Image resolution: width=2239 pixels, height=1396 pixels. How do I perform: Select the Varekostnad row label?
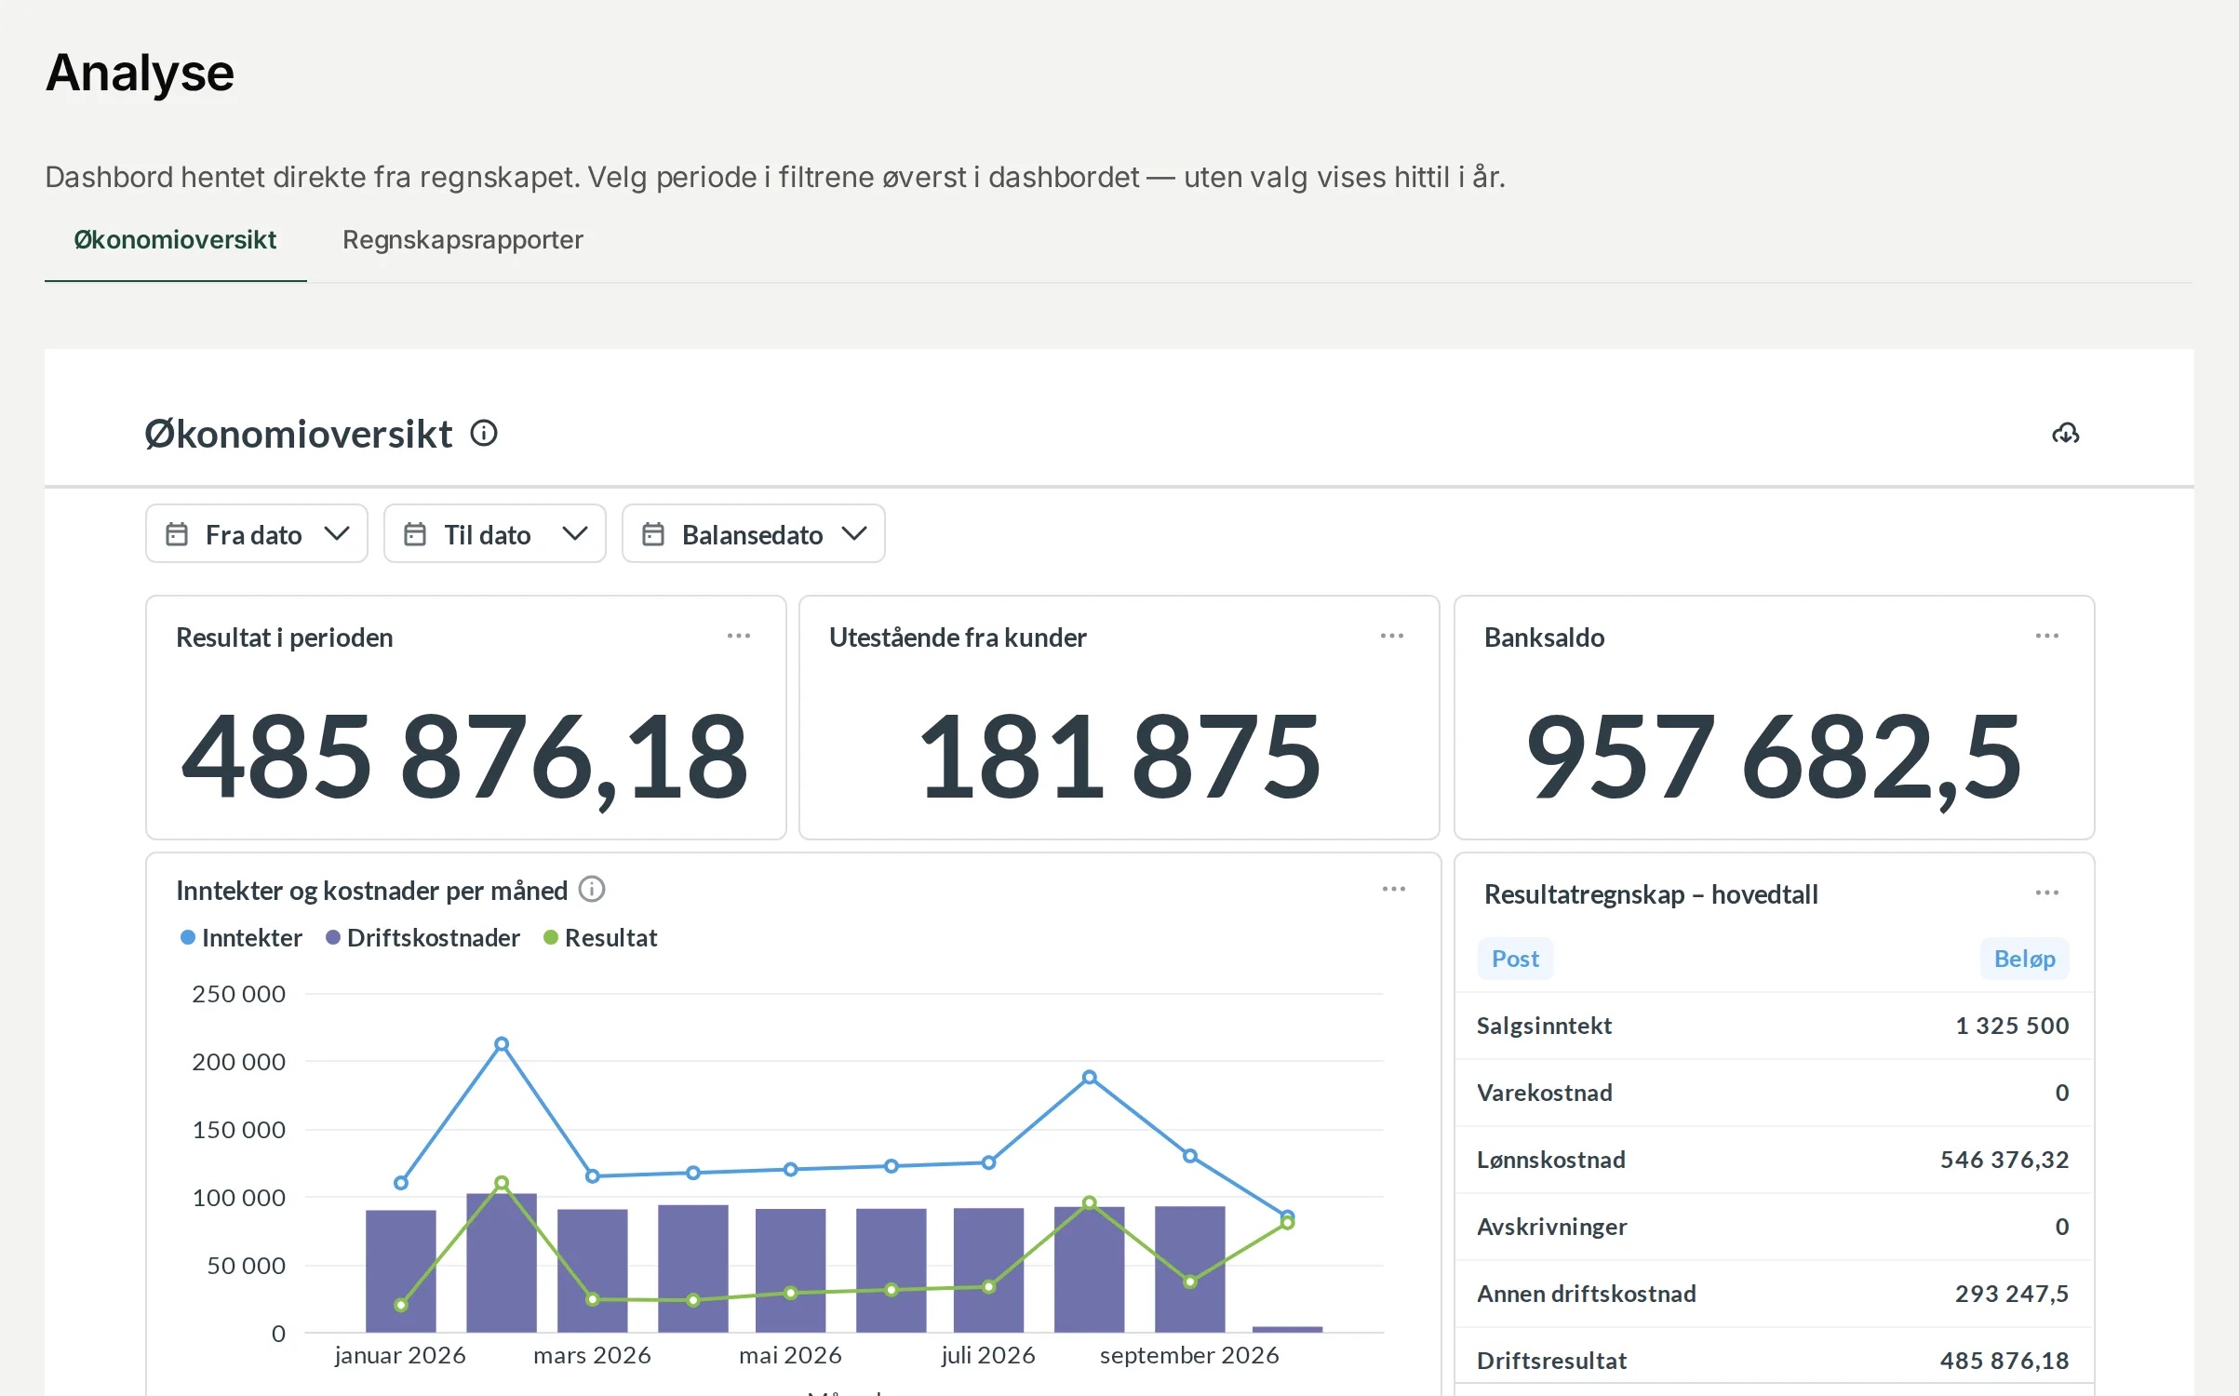click(x=1545, y=1093)
